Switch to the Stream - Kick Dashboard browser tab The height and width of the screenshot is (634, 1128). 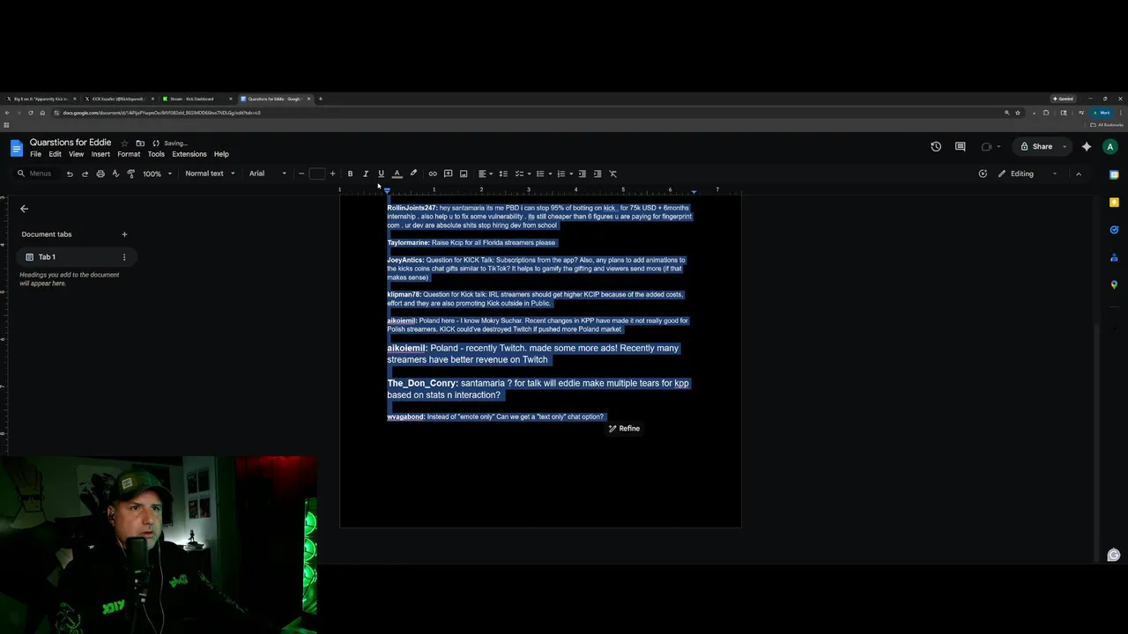tap(196, 99)
